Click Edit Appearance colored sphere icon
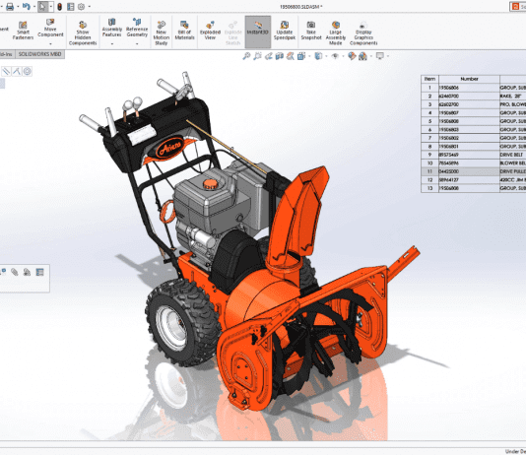 pos(352,56)
